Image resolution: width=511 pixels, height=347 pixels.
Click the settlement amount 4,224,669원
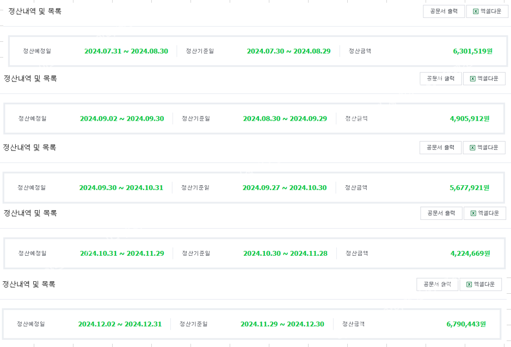pos(470,253)
